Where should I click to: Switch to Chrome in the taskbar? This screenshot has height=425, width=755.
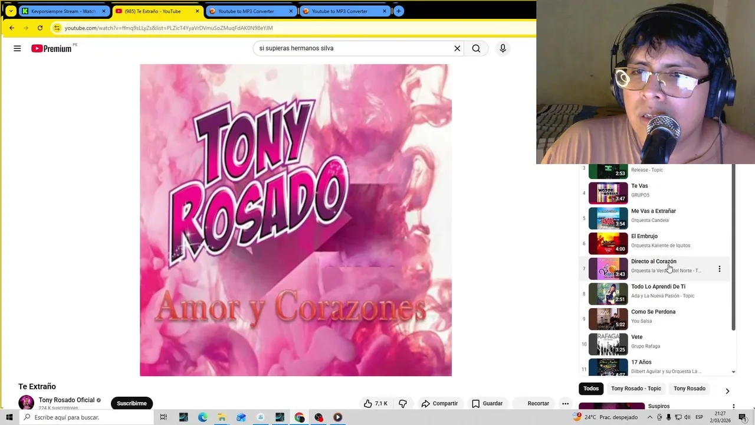pyautogui.click(x=300, y=417)
